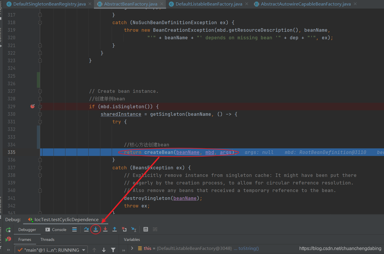
Task: Switch to DefaultSingletonBeanRegistry.java tab
Action: pyautogui.click(x=49, y=4)
